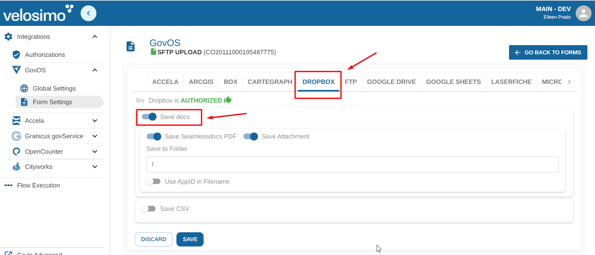
Task: Switch to the GOOGLE DRIVE tab
Action: (x=391, y=82)
